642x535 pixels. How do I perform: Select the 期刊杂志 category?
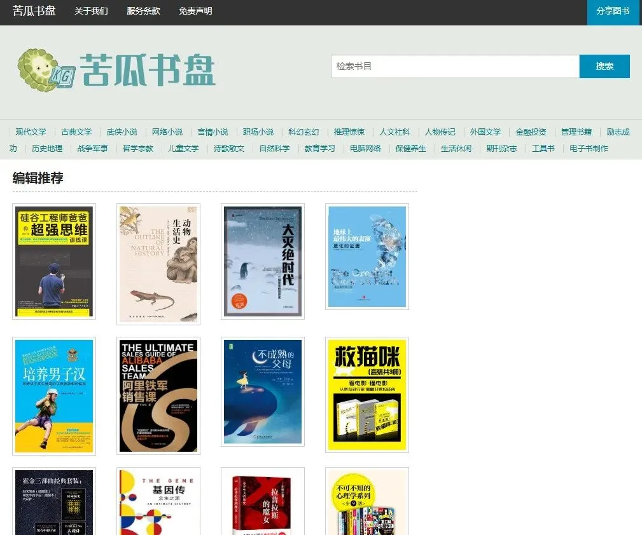tap(501, 148)
